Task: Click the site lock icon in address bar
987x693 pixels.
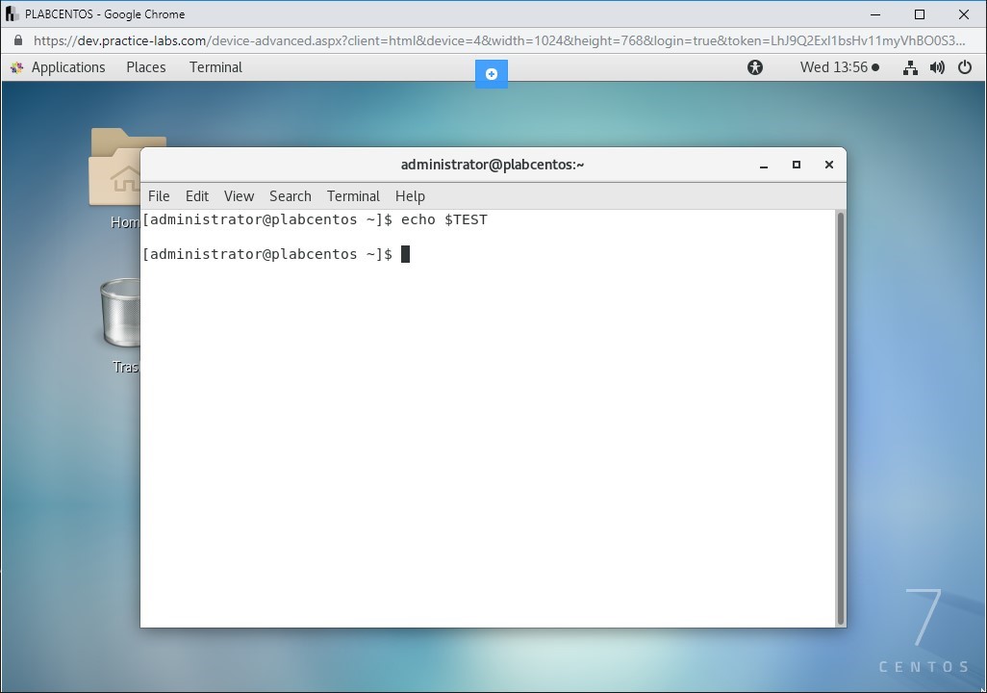Action: [17, 40]
